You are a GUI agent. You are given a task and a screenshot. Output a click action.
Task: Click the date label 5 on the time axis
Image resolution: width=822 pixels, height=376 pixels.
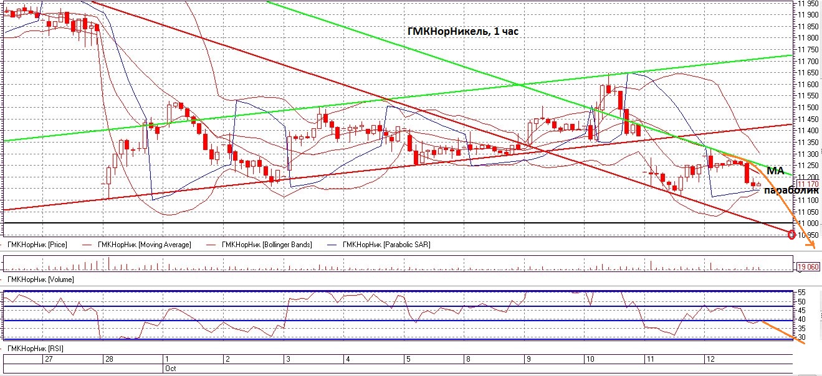tap(408, 359)
